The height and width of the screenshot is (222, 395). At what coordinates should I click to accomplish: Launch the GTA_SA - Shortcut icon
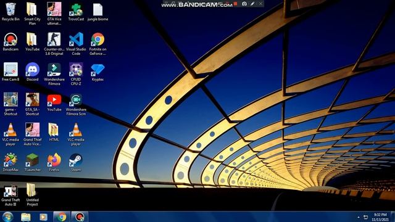[x=32, y=104]
